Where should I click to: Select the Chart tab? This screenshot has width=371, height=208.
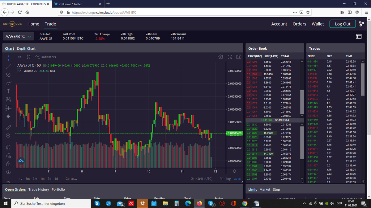10,48
